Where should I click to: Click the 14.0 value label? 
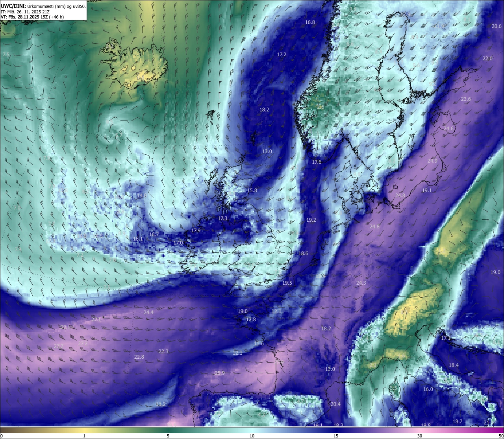pyautogui.click(x=142, y=196)
